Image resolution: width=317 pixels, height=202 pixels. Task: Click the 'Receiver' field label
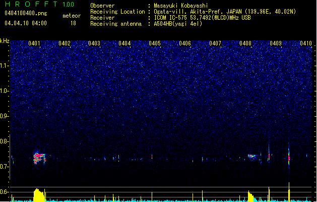[102, 18]
